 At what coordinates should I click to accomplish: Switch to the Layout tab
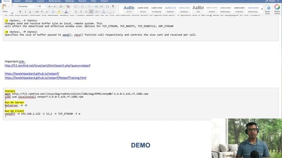41,1
